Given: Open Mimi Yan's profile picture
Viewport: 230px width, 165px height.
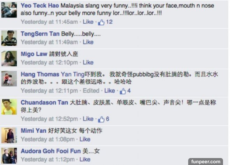Looking at the screenshot, I should (x=9, y=135).
